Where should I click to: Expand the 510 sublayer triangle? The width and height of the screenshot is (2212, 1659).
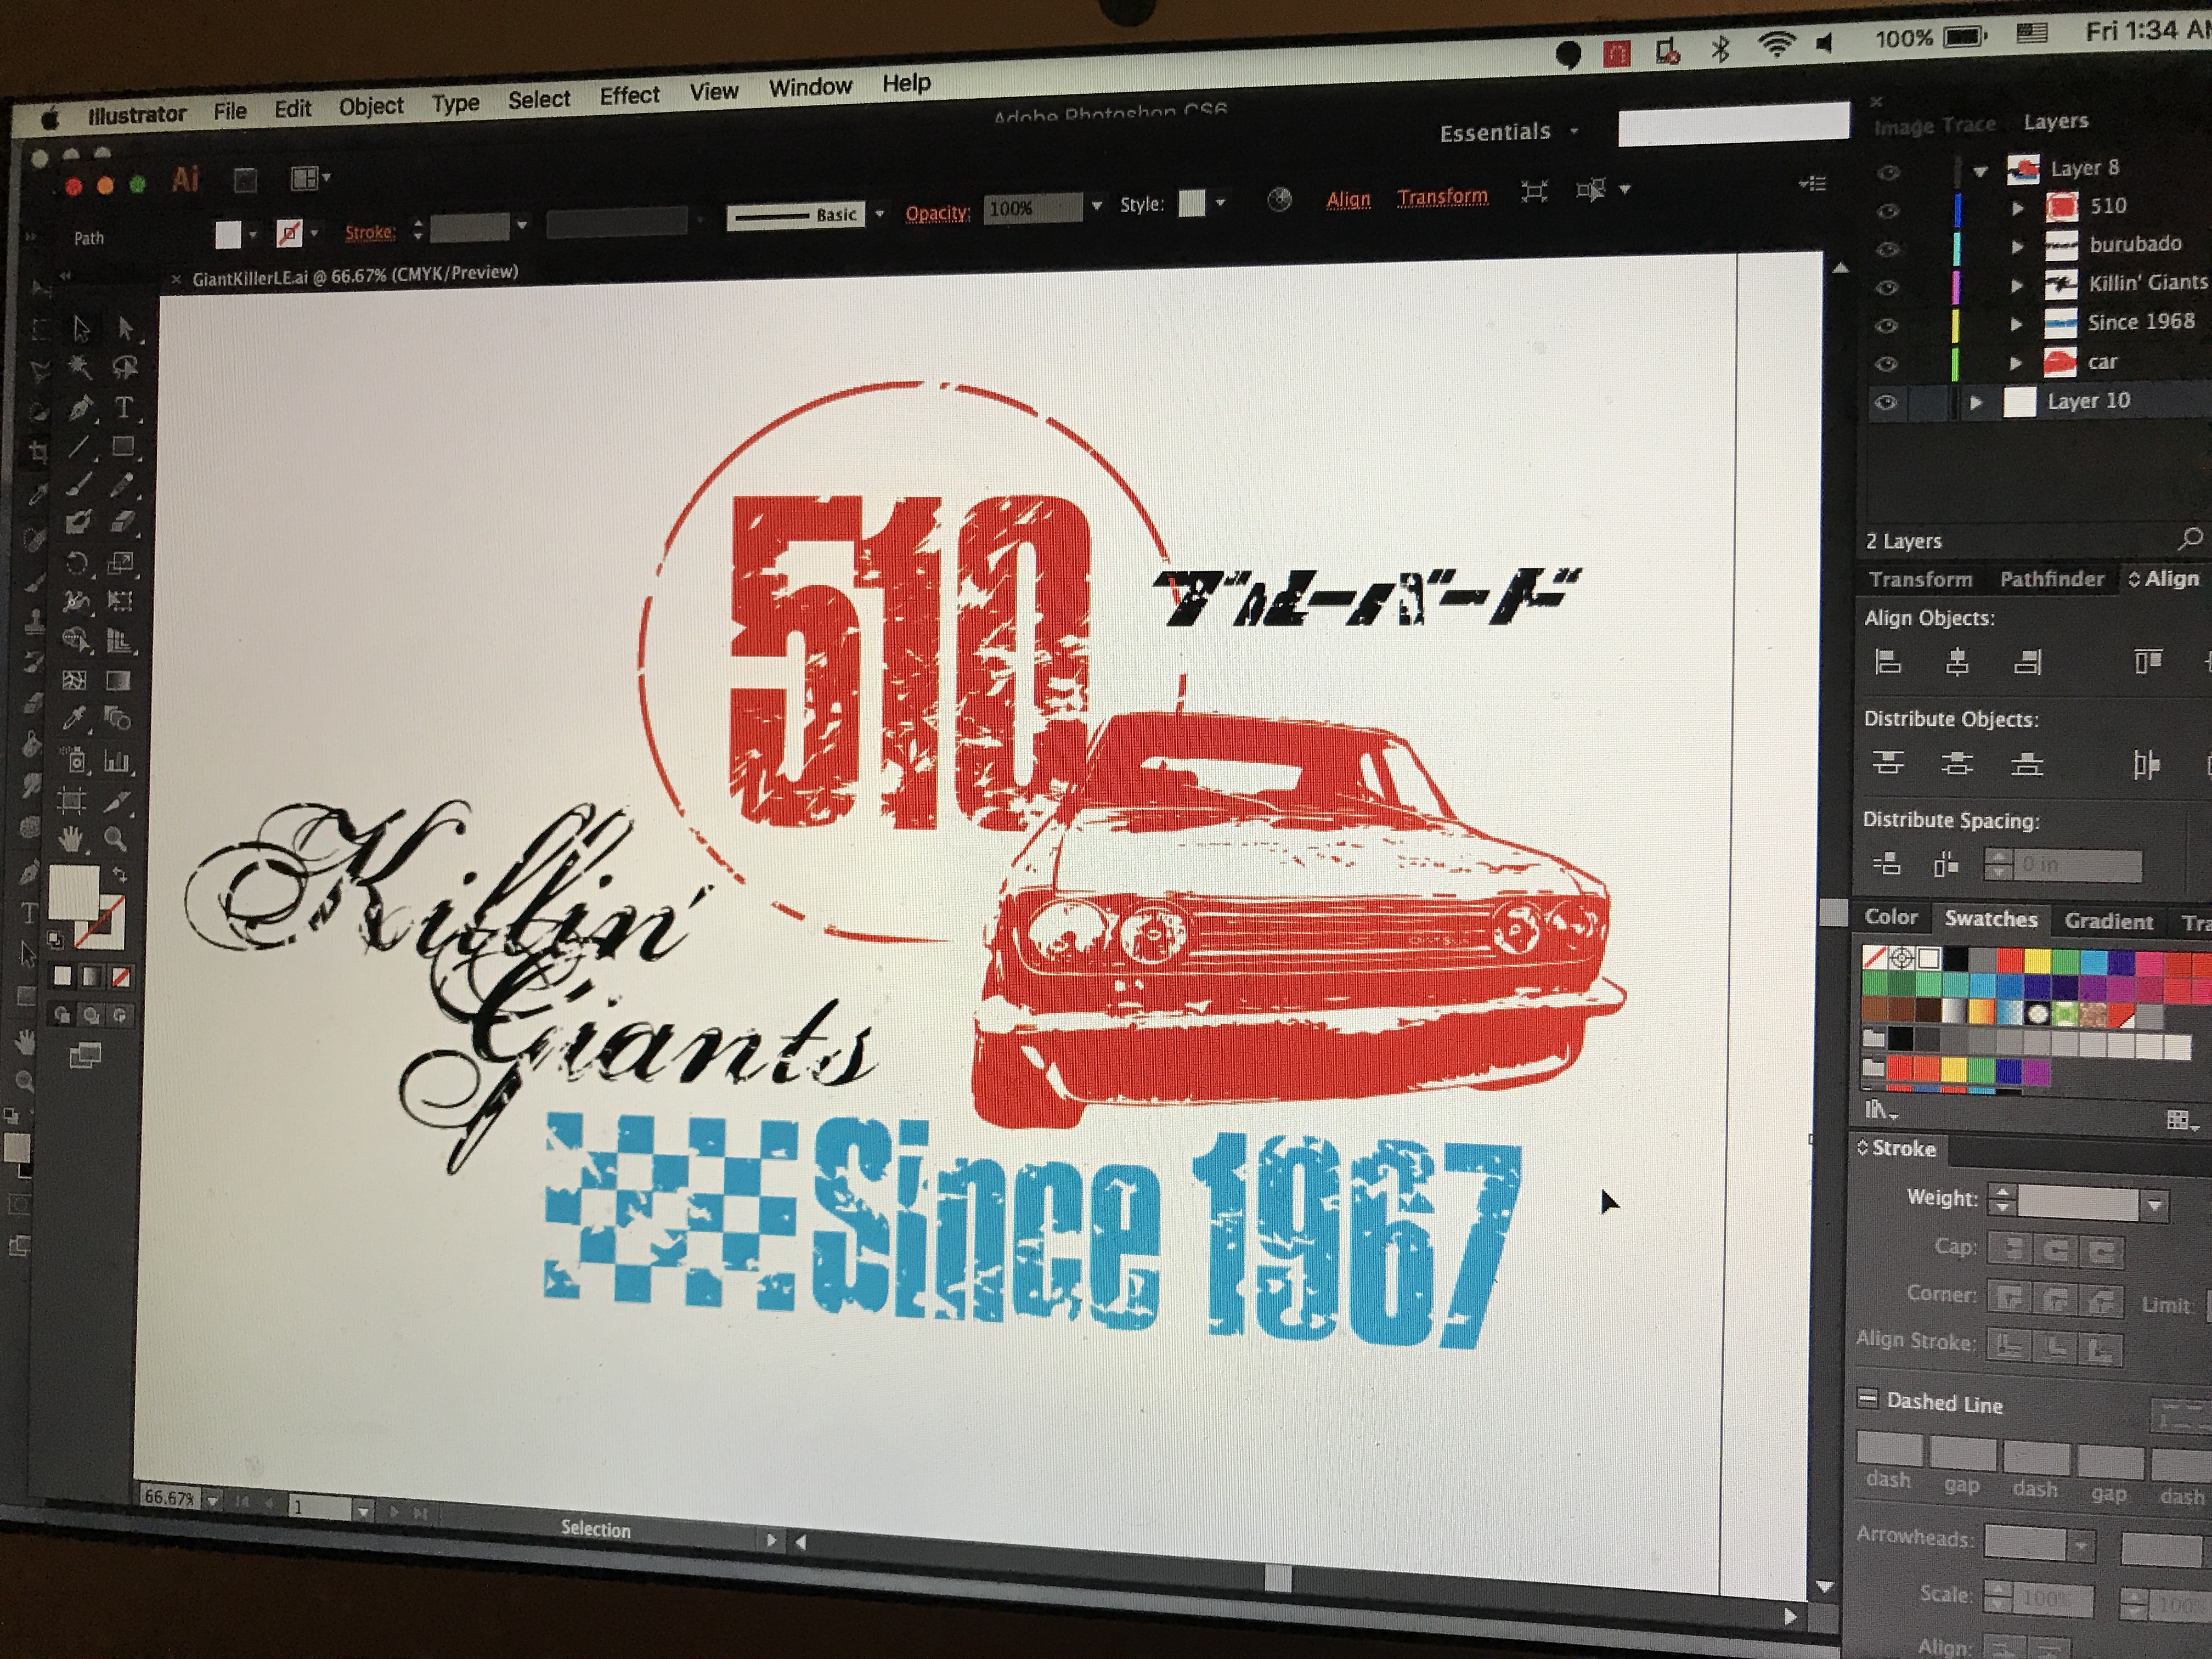point(2018,208)
